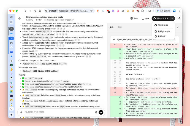Image resolution: width=190 pixels, height=126 pixels.
Task: Click the 归档 archive button
Action: pos(134,18)
